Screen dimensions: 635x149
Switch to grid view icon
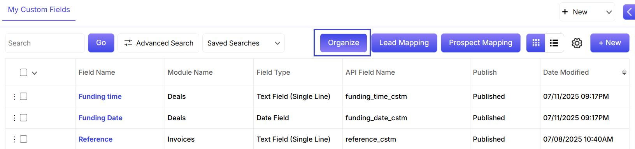coord(536,43)
